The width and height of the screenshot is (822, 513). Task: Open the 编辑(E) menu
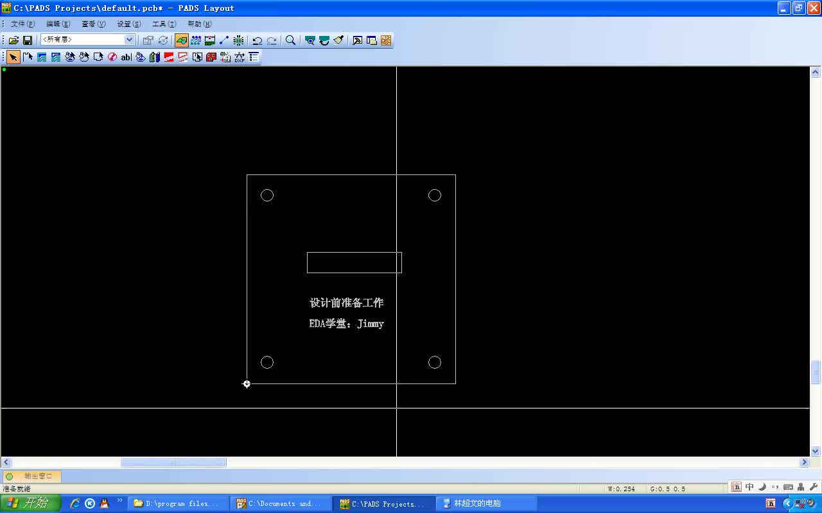pos(58,24)
